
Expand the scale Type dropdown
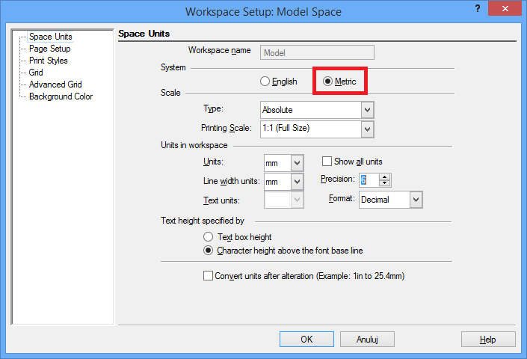366,110
